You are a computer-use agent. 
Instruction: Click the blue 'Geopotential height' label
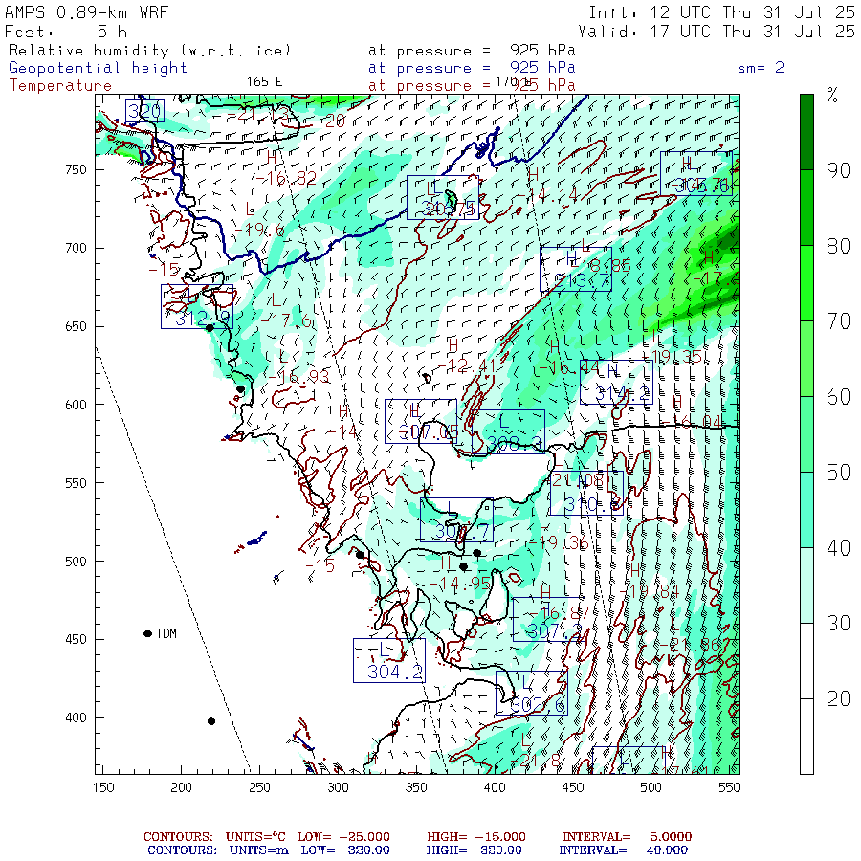(x=98, y=68)
